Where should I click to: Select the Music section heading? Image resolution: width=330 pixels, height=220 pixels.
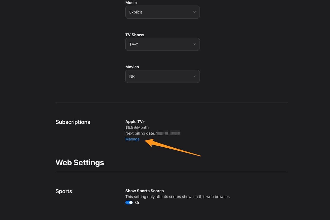pos(131,3)
